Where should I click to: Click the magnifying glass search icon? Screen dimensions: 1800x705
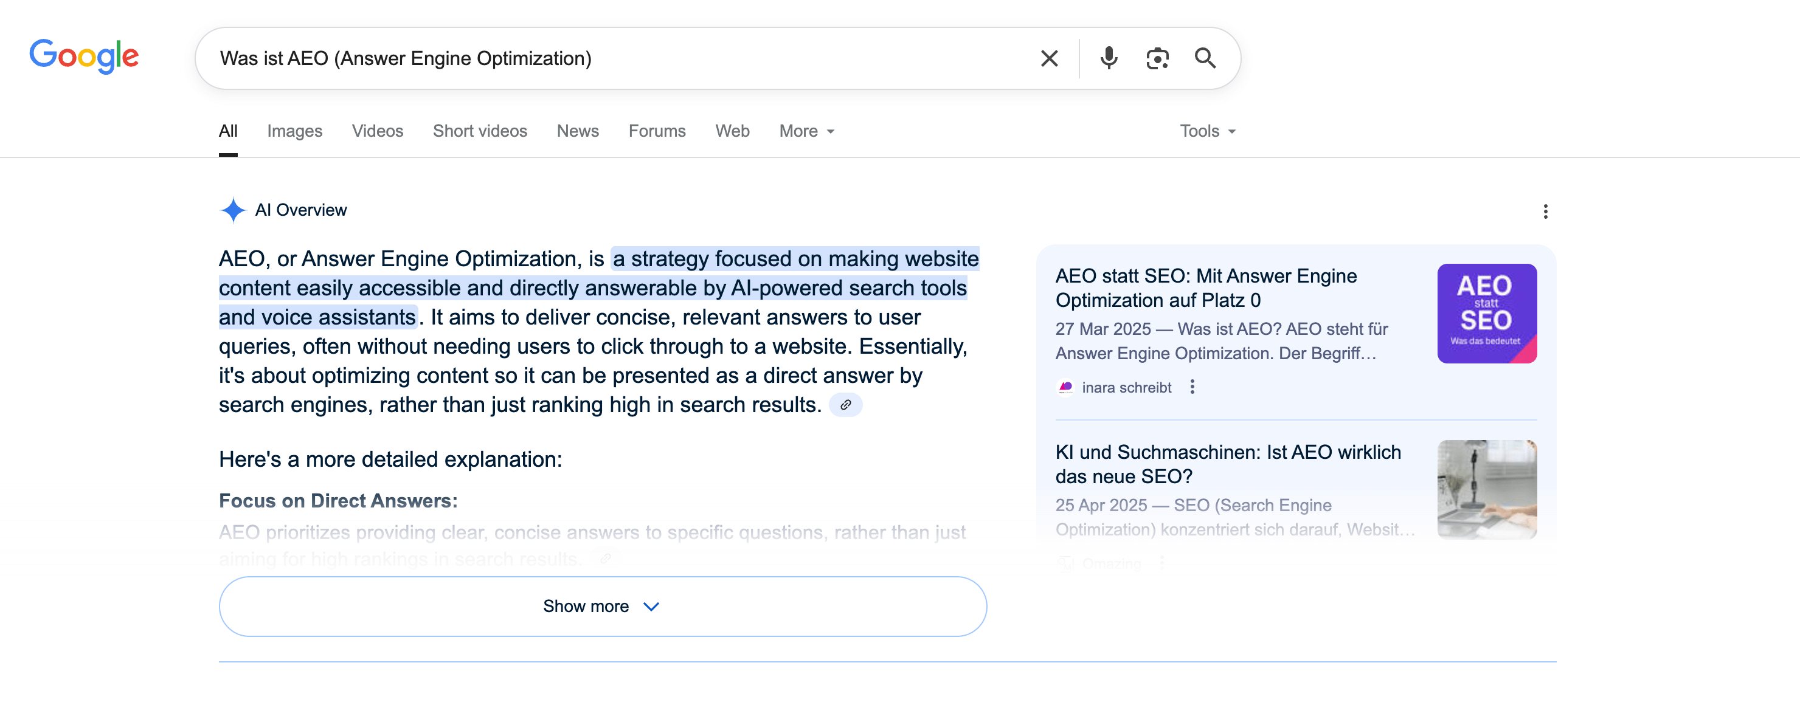pos(1205,58)
